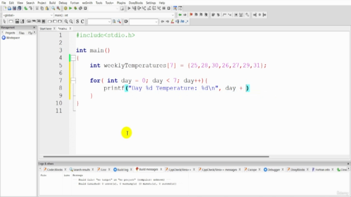Open the build target dropdown
This screenshot has width=351, height=197.
pyautogui.click(x=117, y=9)
